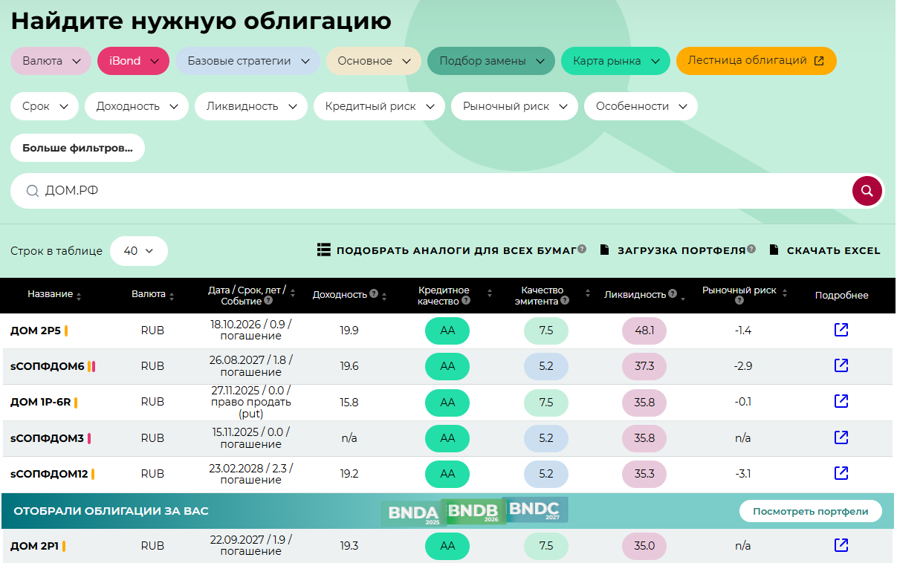Open the Карта рынка menu
This screenshot has height=563, width=897.
615,61
